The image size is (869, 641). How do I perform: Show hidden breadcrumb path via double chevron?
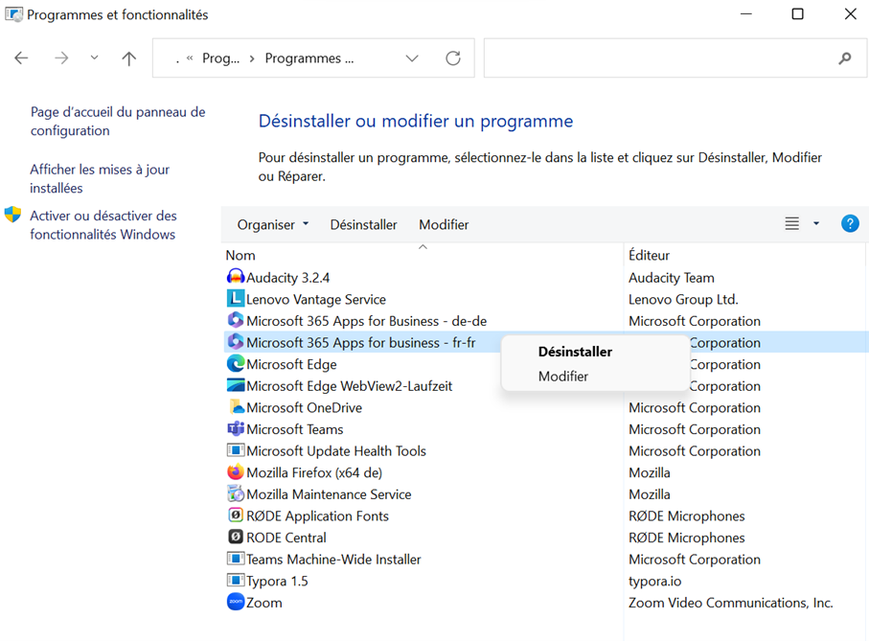click(190, 58)
